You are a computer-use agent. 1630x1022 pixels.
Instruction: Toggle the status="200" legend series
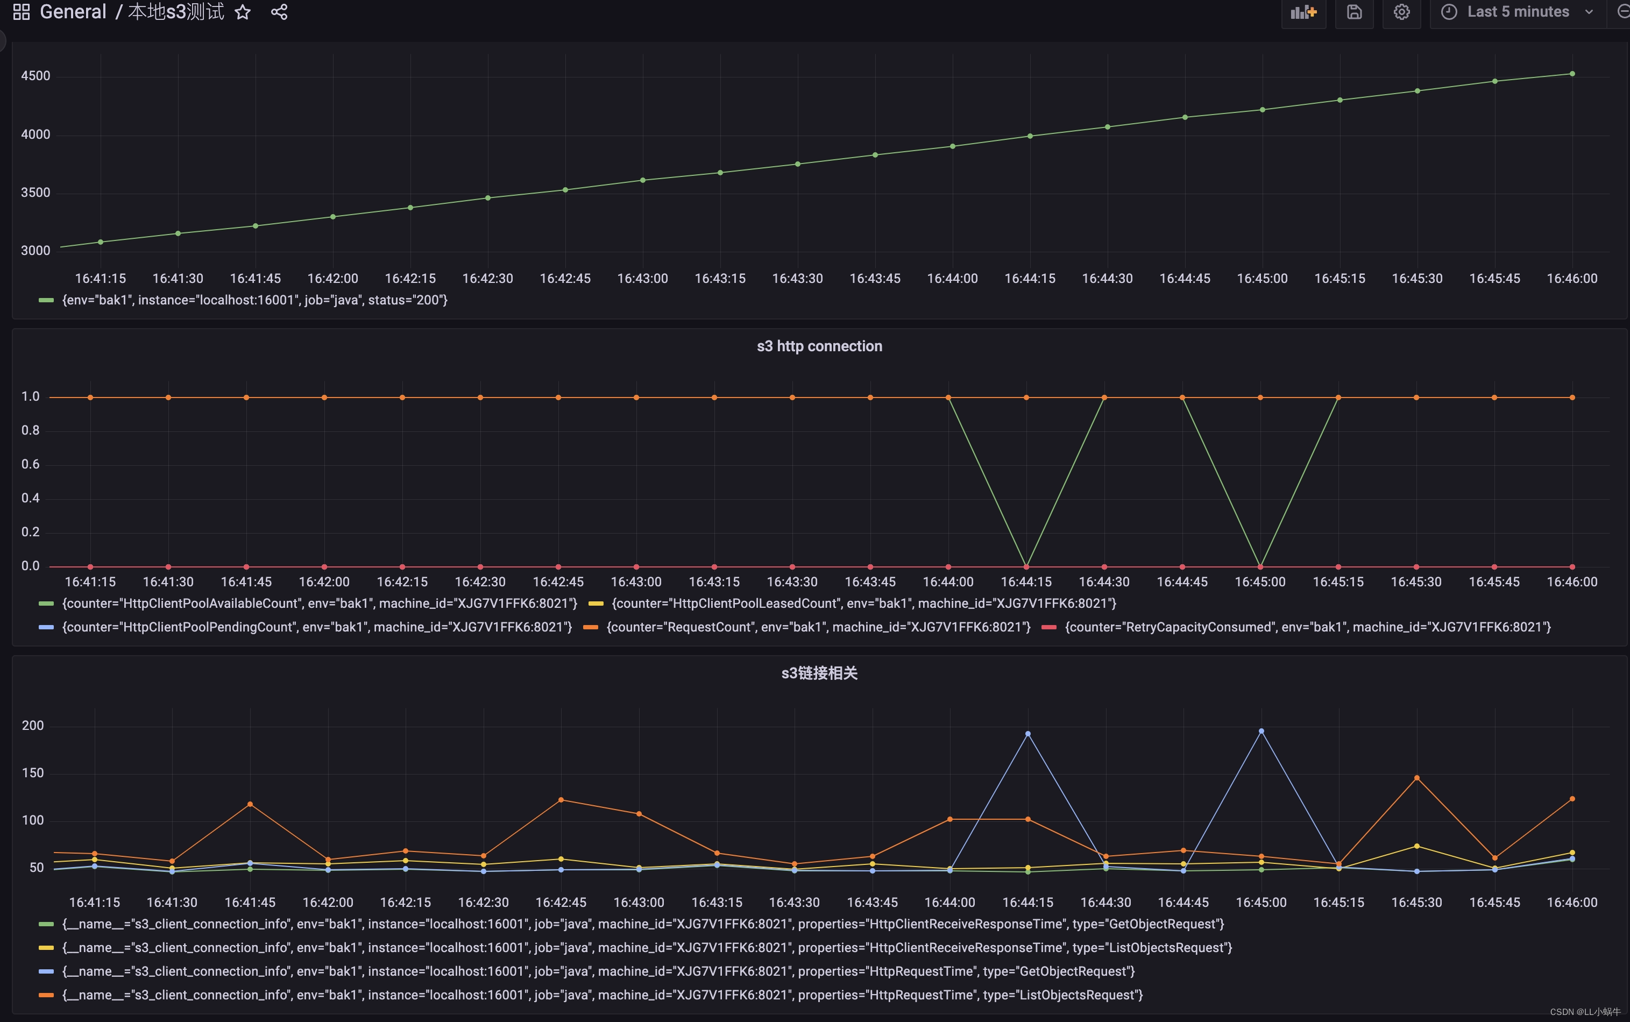pos(254,300)
